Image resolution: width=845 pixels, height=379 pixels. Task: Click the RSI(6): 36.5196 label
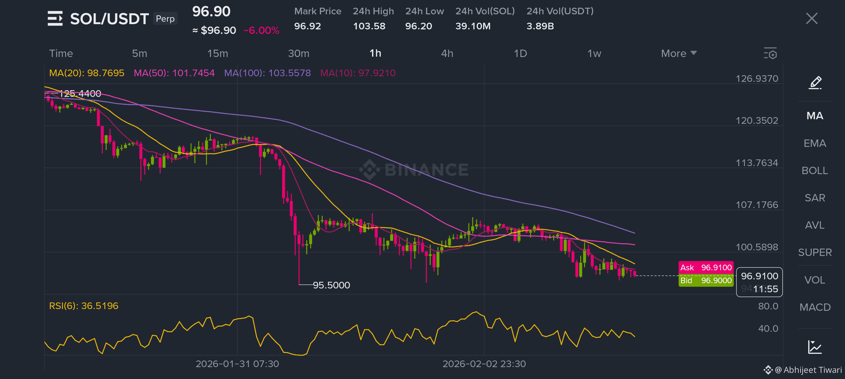(84, 306)
